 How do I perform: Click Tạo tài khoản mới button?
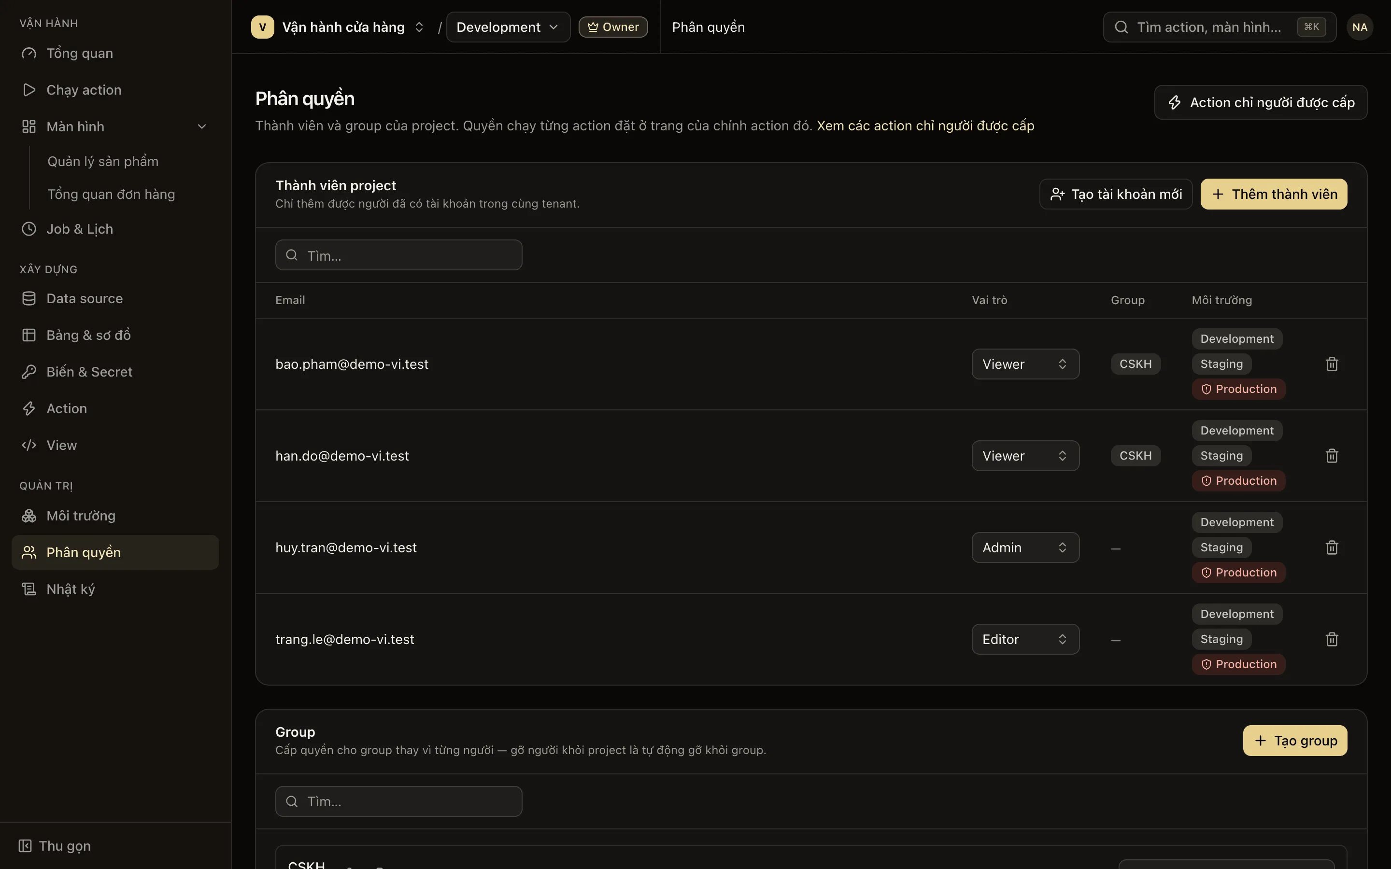pyautogui.click(x=1116, y=194)
